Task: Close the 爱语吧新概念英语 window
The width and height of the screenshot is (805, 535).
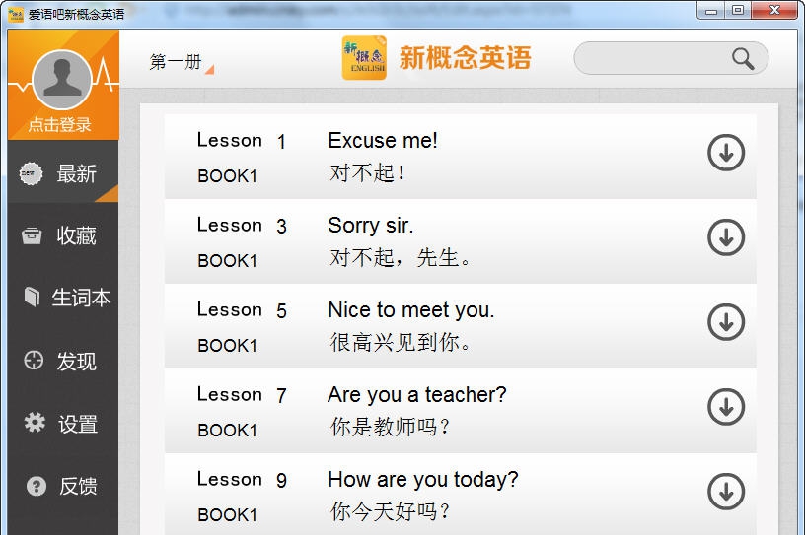Action: 774,11
